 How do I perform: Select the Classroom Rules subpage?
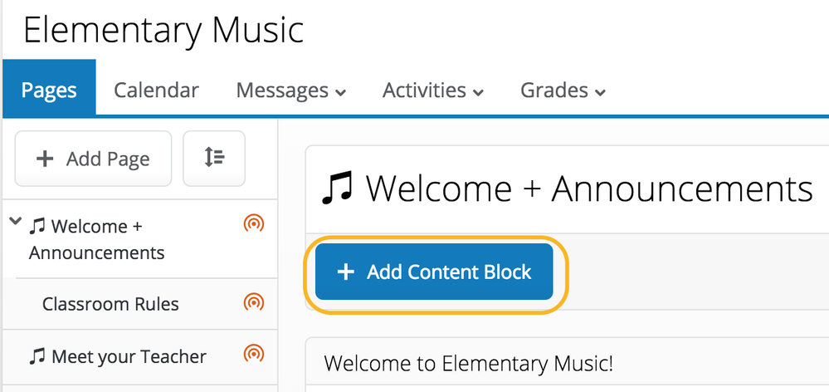point(110,304)
